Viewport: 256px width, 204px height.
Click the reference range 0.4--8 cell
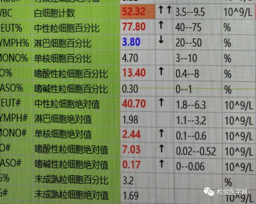187,74
